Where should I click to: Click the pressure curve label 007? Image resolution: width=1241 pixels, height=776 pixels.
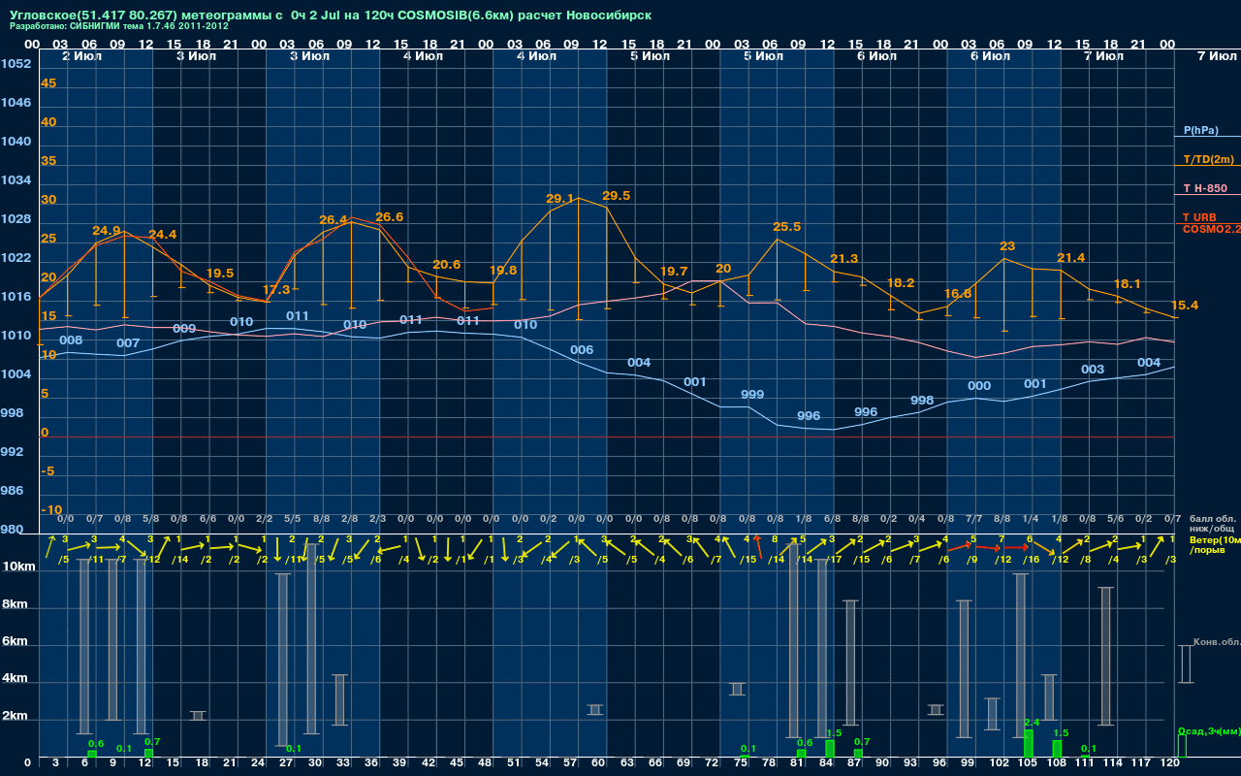click(128, 343)
